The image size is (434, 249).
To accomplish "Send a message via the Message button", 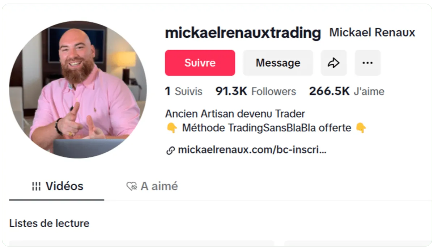I will click(x=278, y=63).
